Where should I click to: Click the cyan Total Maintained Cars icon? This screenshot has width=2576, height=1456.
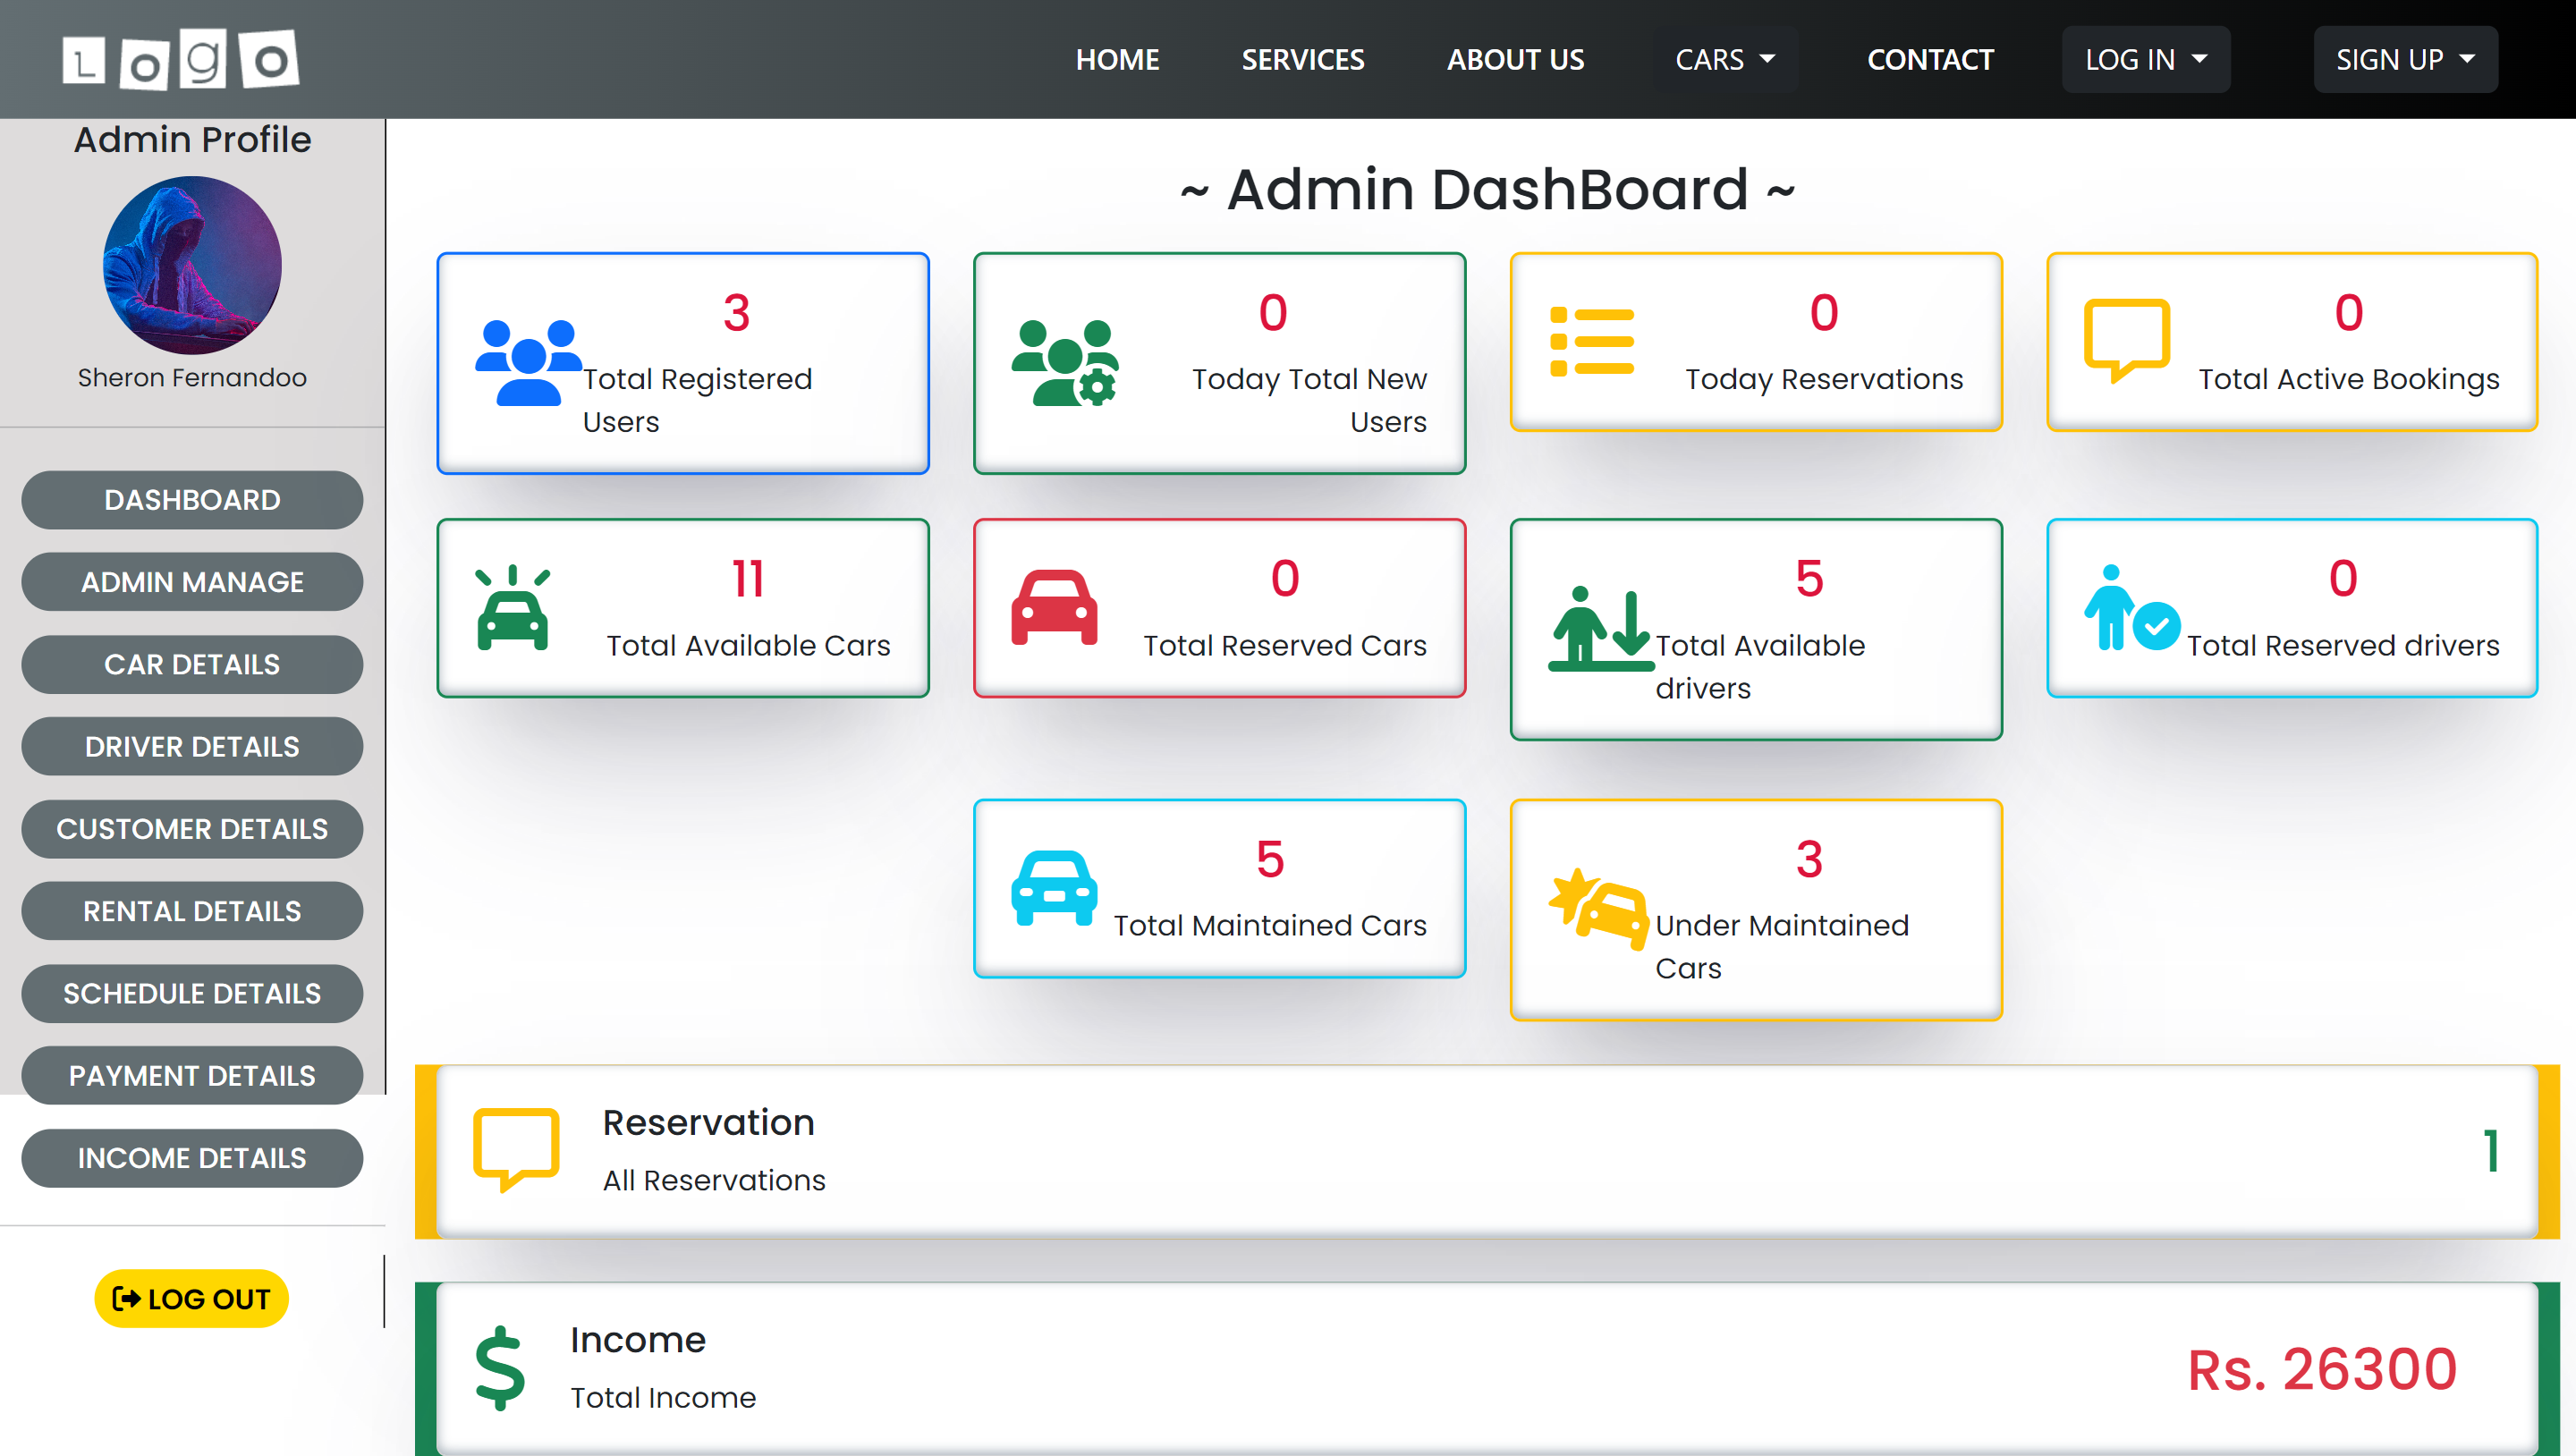tap(1054, 888)
